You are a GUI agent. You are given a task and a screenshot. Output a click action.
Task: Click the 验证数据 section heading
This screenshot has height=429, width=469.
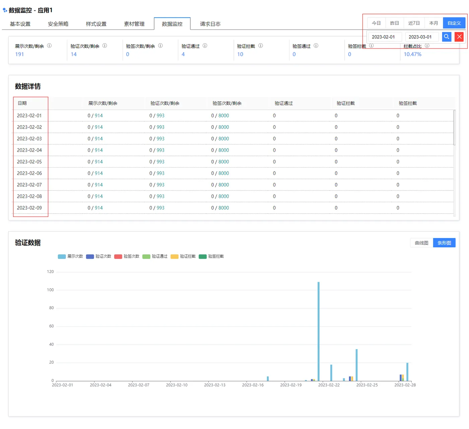[28, 243]
